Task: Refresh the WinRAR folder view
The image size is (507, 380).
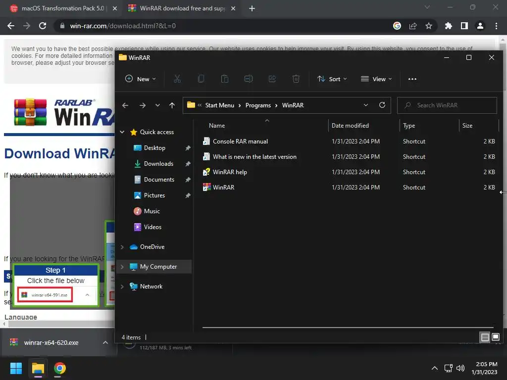Action: pos(382,105)
